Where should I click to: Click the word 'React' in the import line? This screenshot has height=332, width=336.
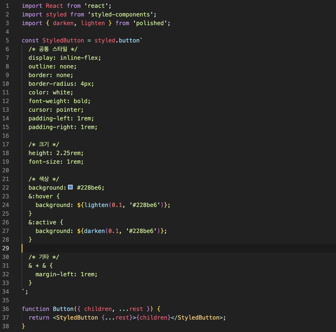[54, 6]
